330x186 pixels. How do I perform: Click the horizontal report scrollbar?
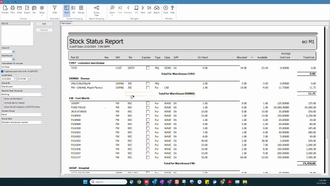[x=192, y=175]
